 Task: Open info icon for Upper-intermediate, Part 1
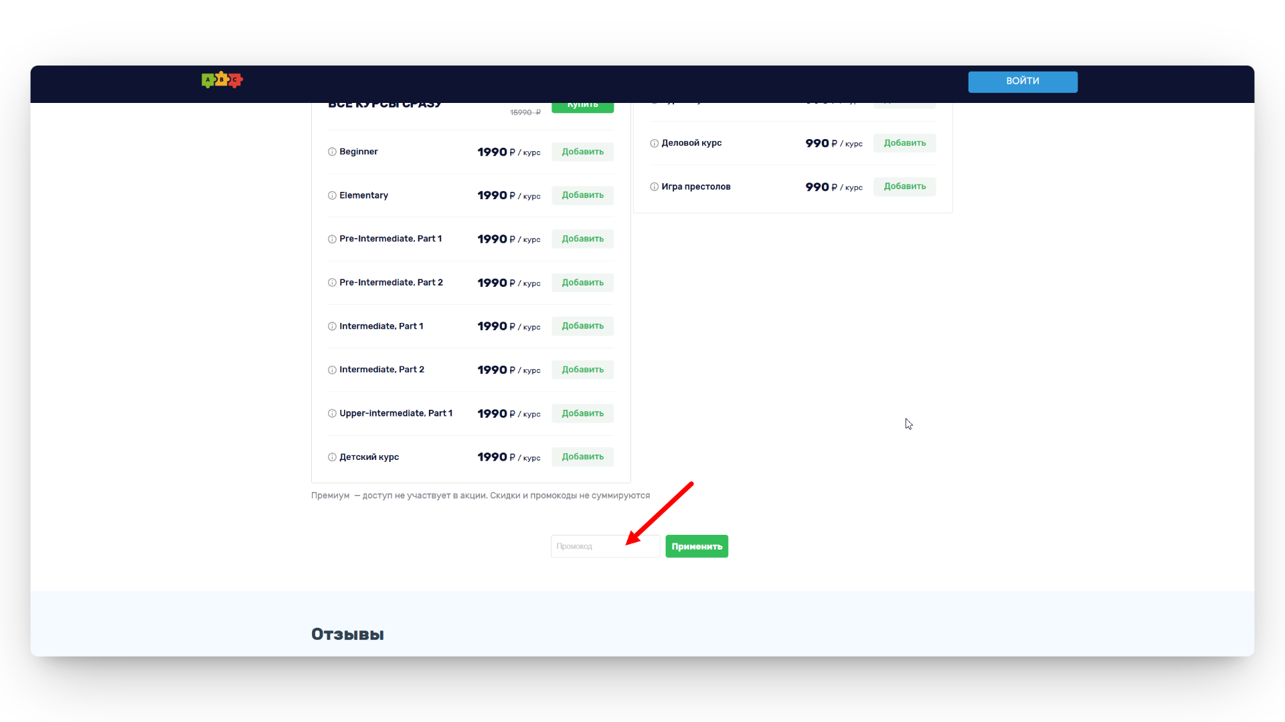332,414
